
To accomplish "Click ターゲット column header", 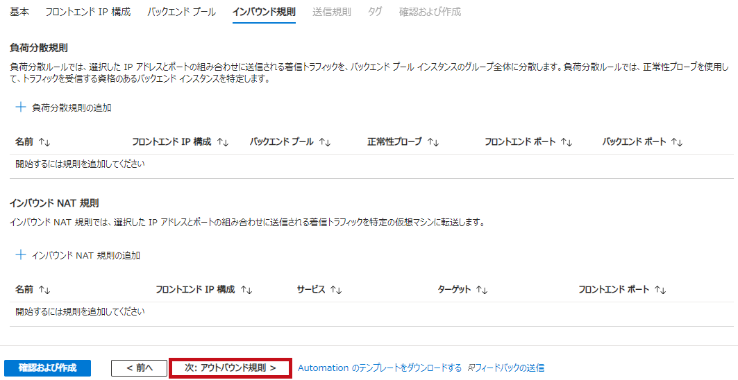I will (454, 289).
